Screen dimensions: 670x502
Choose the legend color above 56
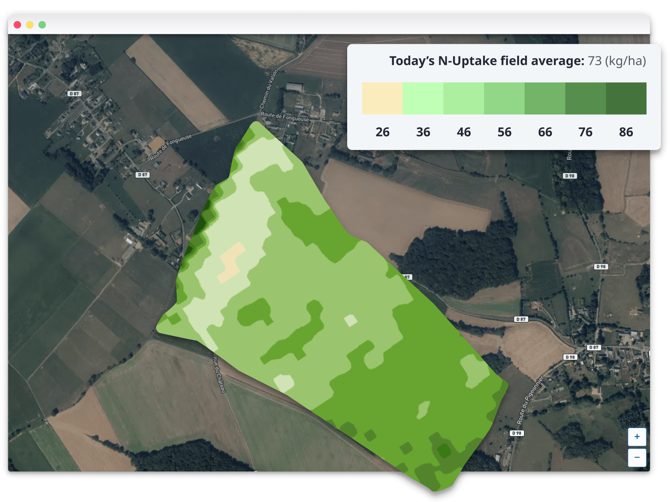click(504, 98)
